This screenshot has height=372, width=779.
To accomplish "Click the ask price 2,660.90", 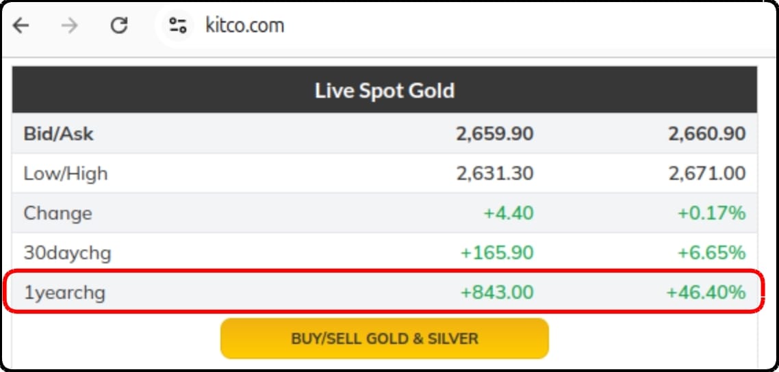I will tap(707, 134).
